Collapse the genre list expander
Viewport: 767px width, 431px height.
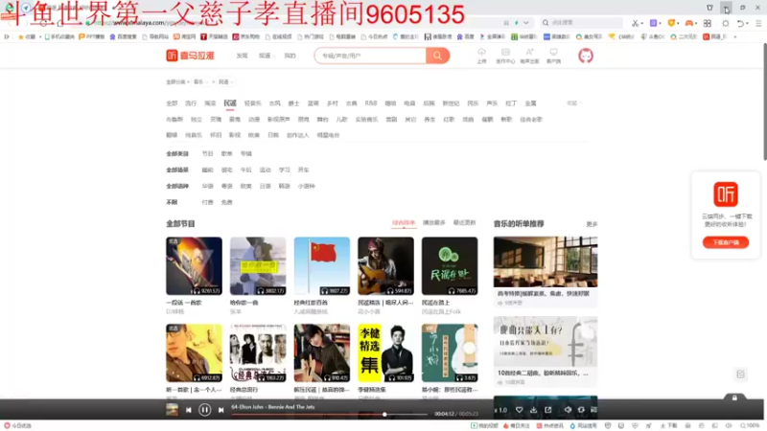pos(573,103)
